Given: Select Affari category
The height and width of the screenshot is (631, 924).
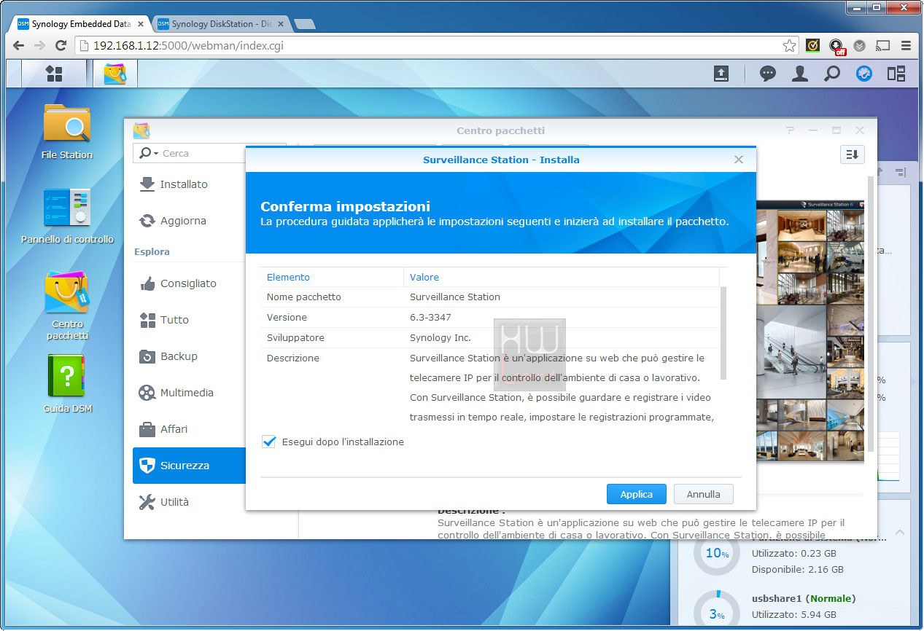Looking at the screenshot, I should (188, 429).
